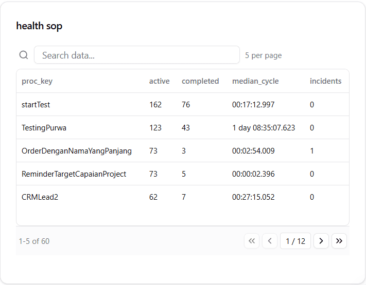366x285 pixels.
Task: Click incidents value 1 for OrderDenganNamaYangPanjang
Action: tap(312, 151)
